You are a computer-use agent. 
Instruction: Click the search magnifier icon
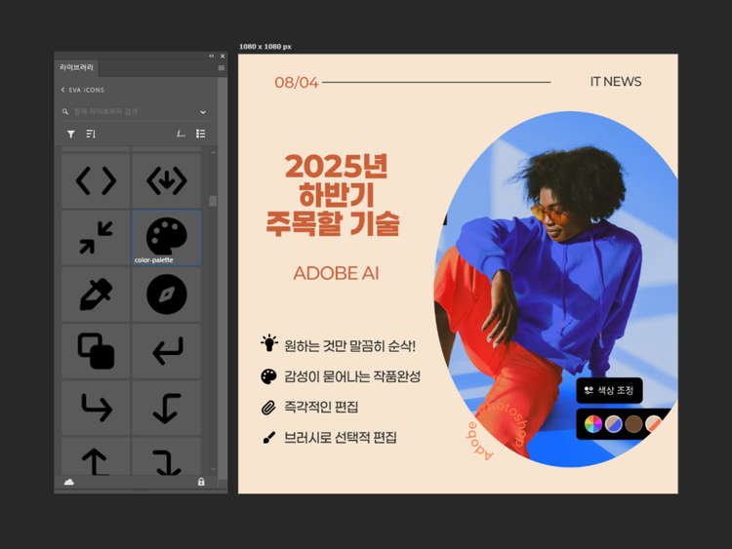(x=65, y=112)
